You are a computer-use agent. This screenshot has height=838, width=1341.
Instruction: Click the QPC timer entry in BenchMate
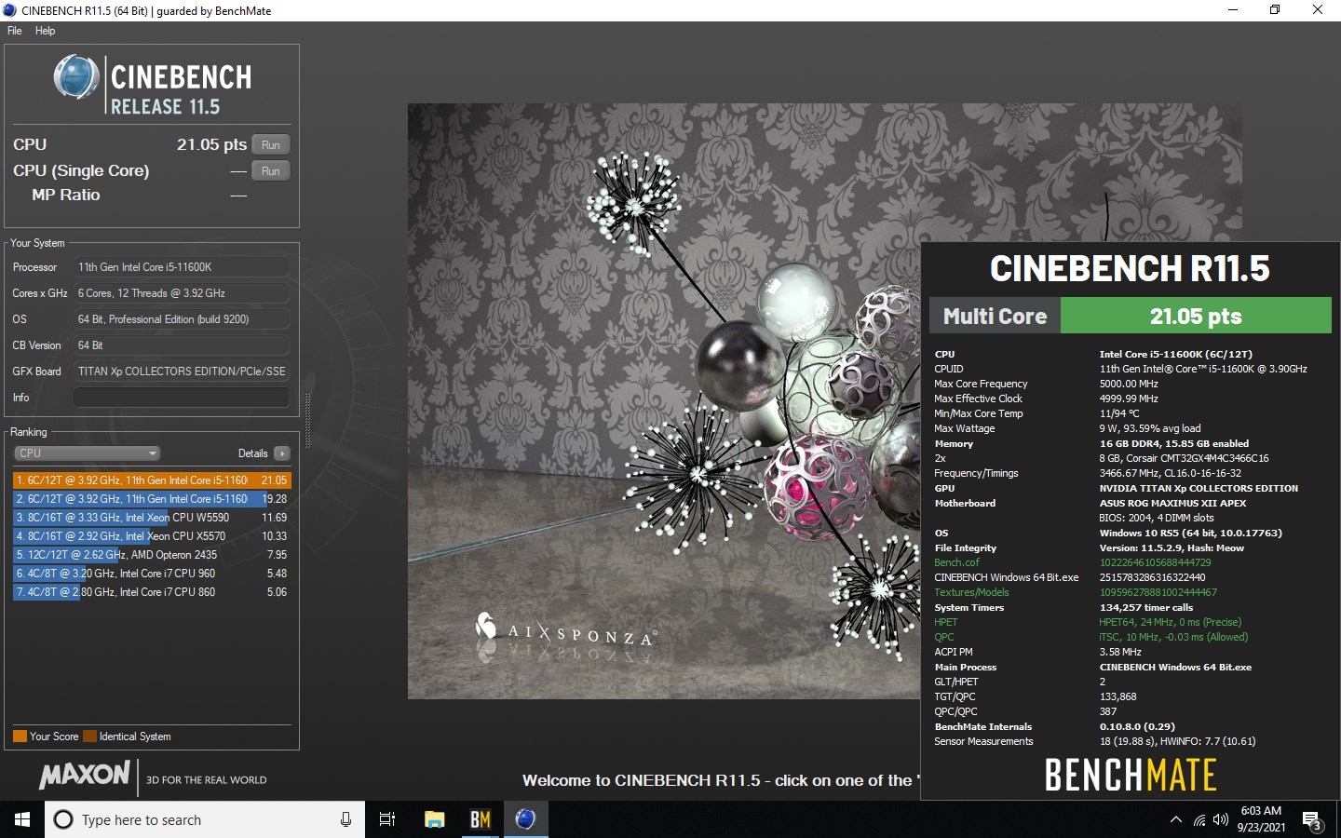pos(943,637)
